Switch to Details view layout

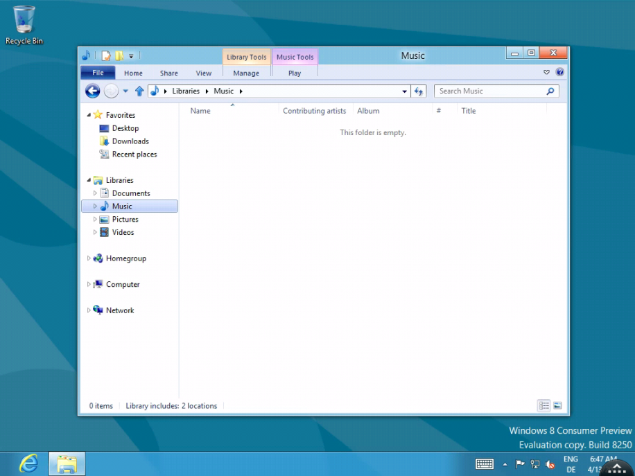544,405
